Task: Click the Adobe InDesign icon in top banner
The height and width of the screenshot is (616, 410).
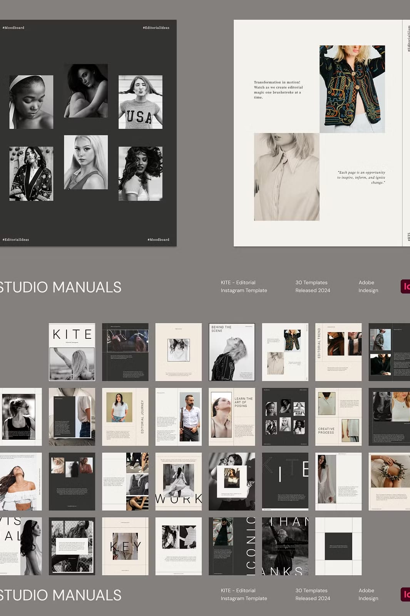Action: click(x=405, y=286)
